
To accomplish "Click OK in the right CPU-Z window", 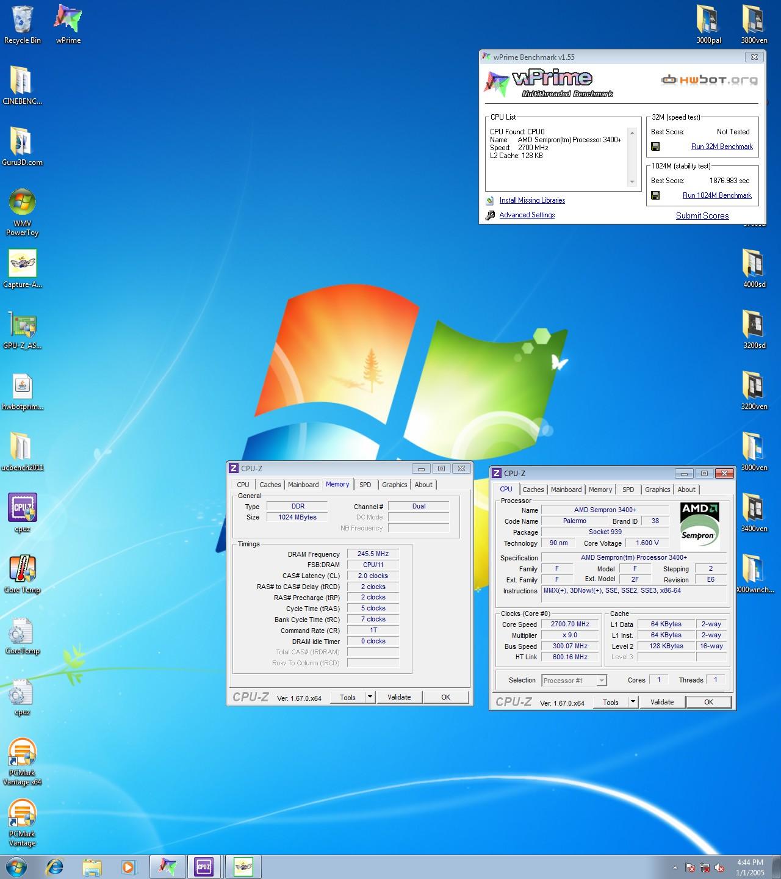I will pos(708,702).
